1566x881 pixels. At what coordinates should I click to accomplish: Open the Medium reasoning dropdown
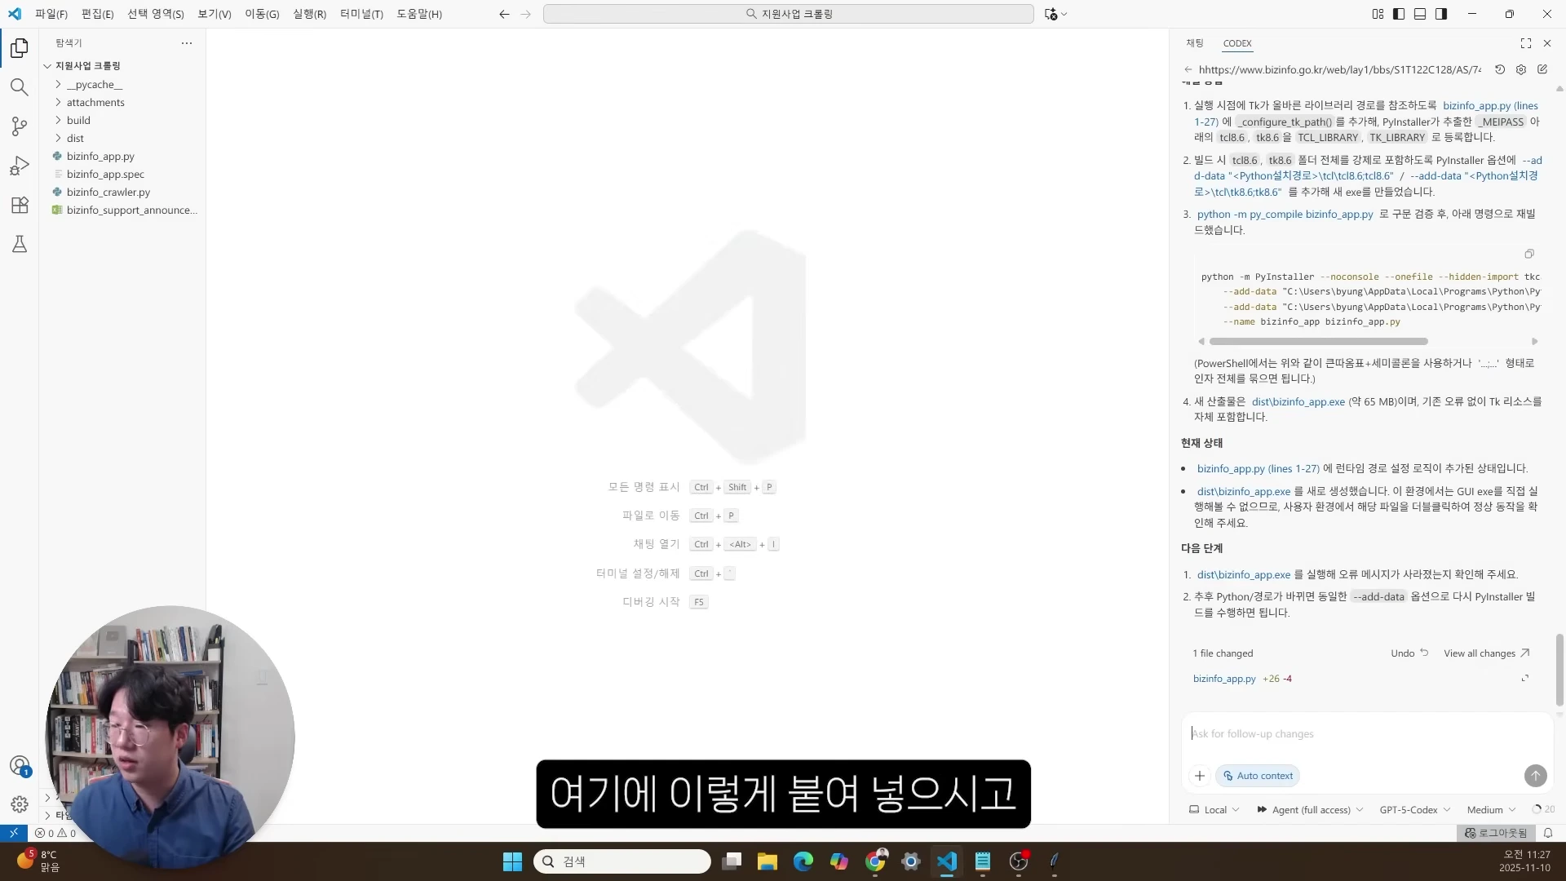pyautogui.click(x=1491, y=810)
